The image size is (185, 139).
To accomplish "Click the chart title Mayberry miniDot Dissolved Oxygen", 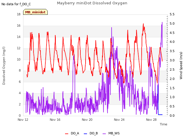I will (x=92, y=3).
